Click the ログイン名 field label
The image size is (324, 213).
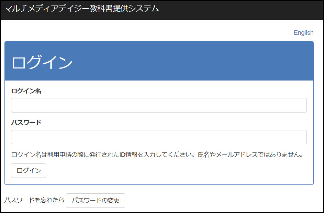26,91
